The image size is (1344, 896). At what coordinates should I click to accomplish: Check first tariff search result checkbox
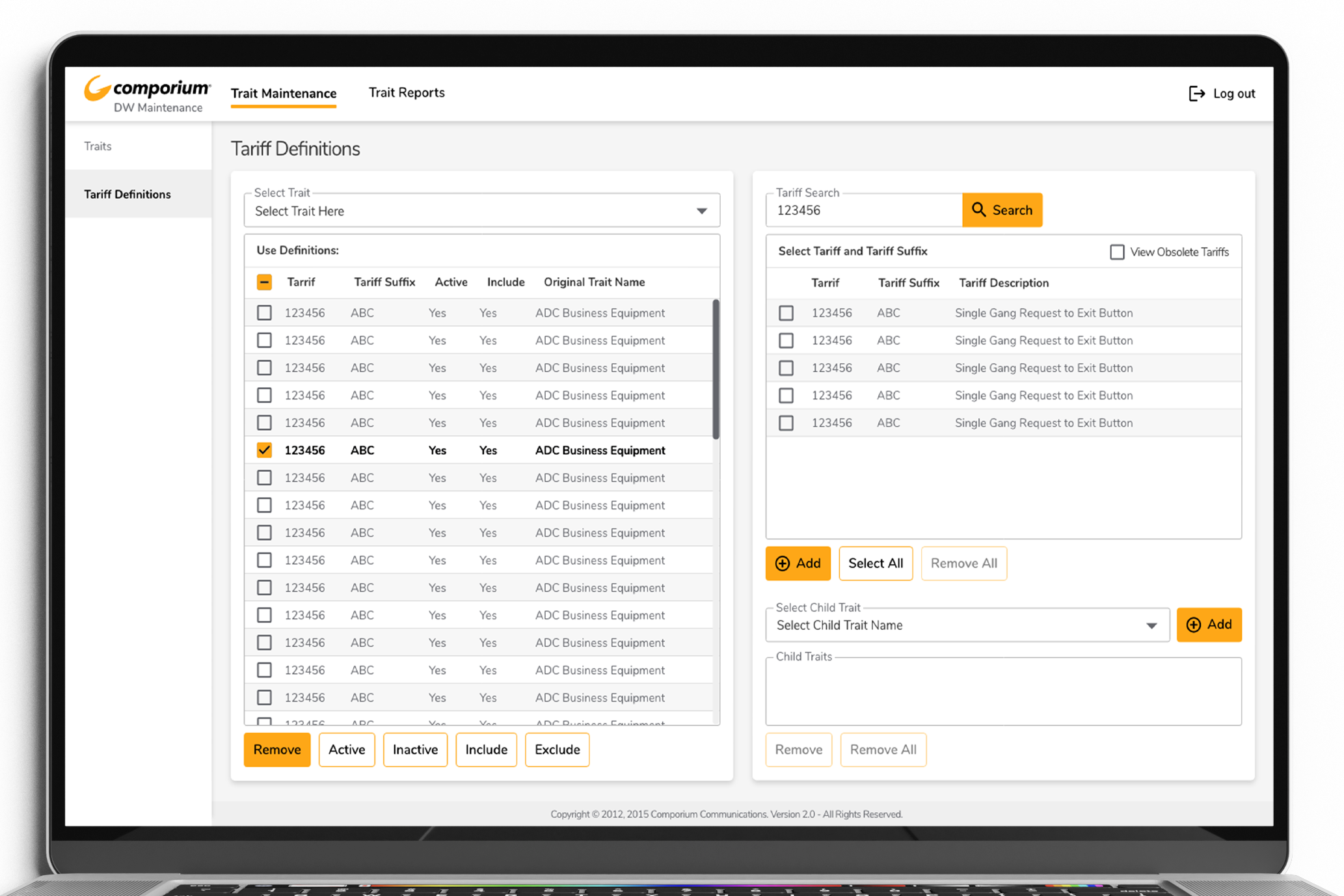pyautogui.click(x=786, y=313)
